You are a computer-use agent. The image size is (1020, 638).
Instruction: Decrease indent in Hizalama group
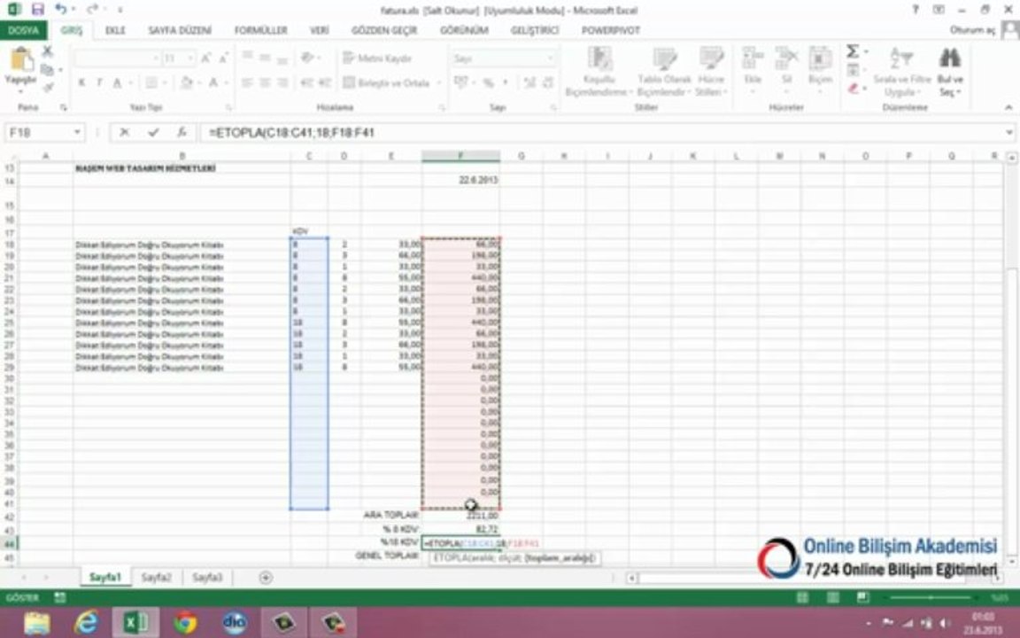[308, 82]
